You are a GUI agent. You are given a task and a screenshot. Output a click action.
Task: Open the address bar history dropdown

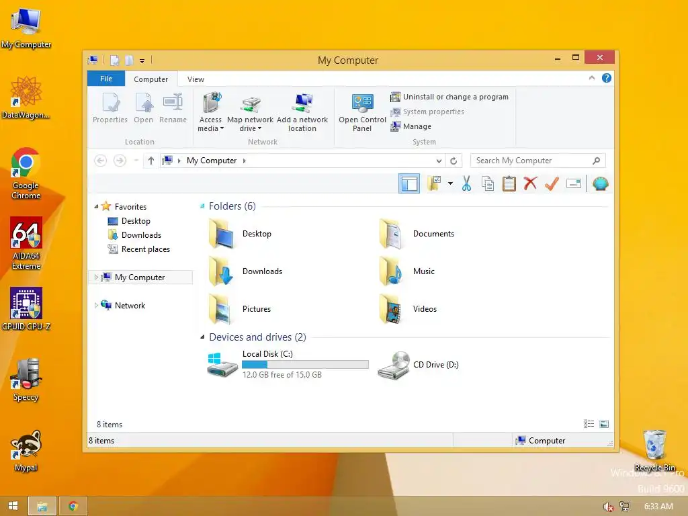tap(439, 161)
